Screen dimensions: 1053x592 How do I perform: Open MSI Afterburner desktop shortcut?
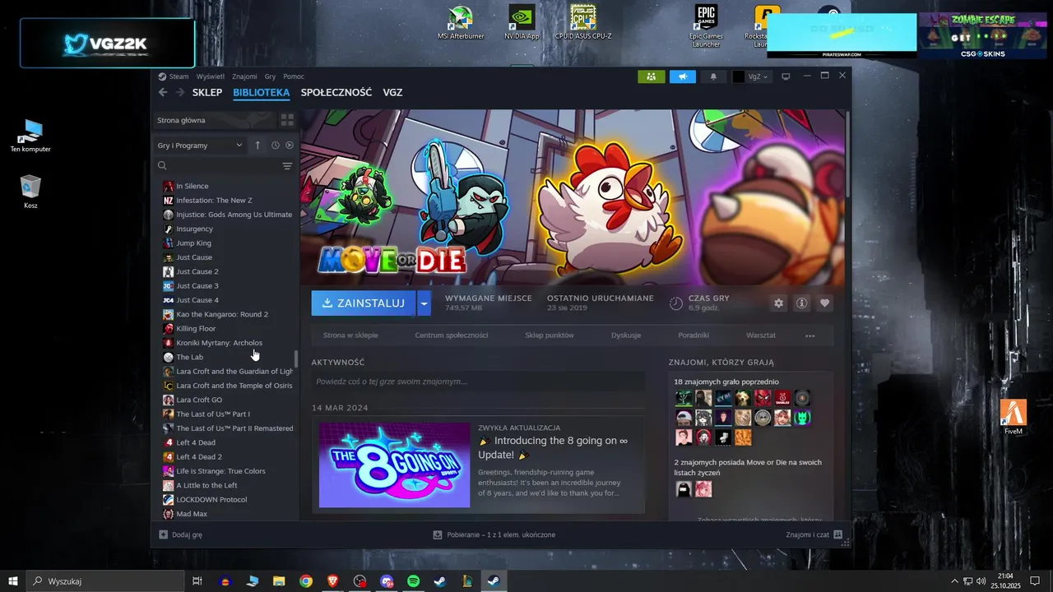[x=460, y=23]
